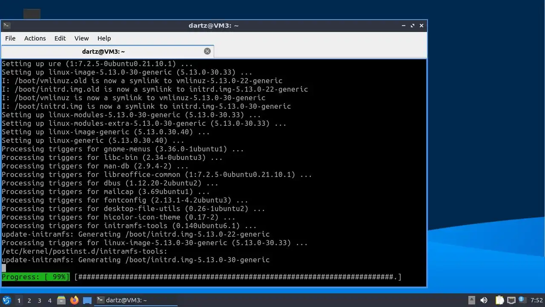Open the Lubuntu application menu
This screenshot has width=545, height=307.
point(6,300)
